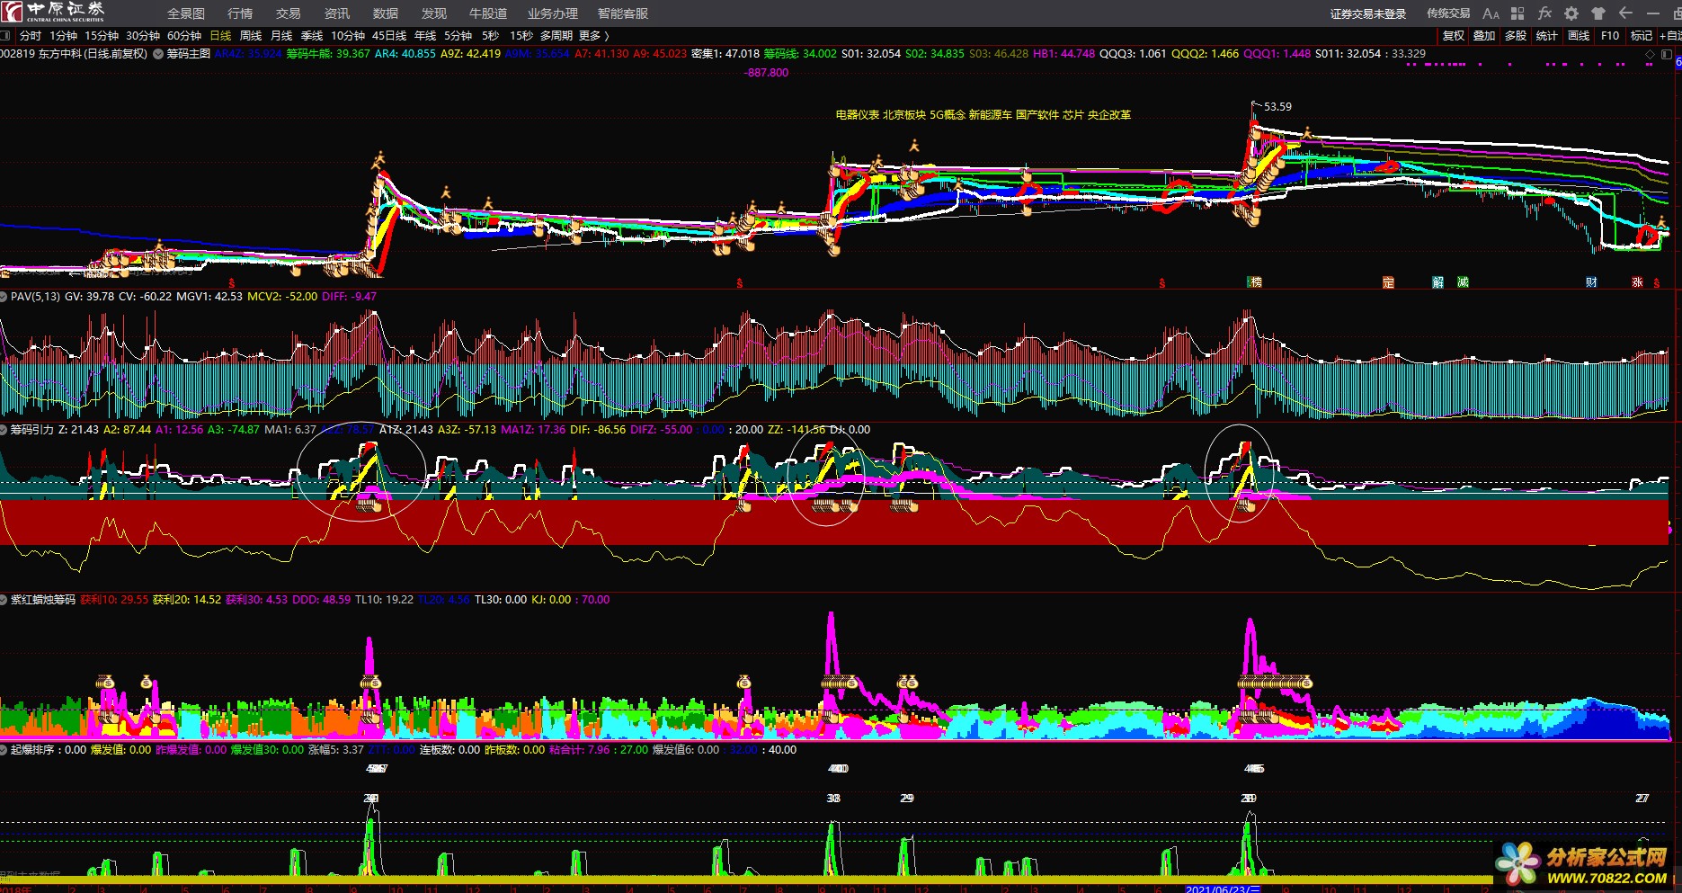Open 行情 menu
The width and height of the screenshot is (1682, 893).
click(x=240, y=13)
